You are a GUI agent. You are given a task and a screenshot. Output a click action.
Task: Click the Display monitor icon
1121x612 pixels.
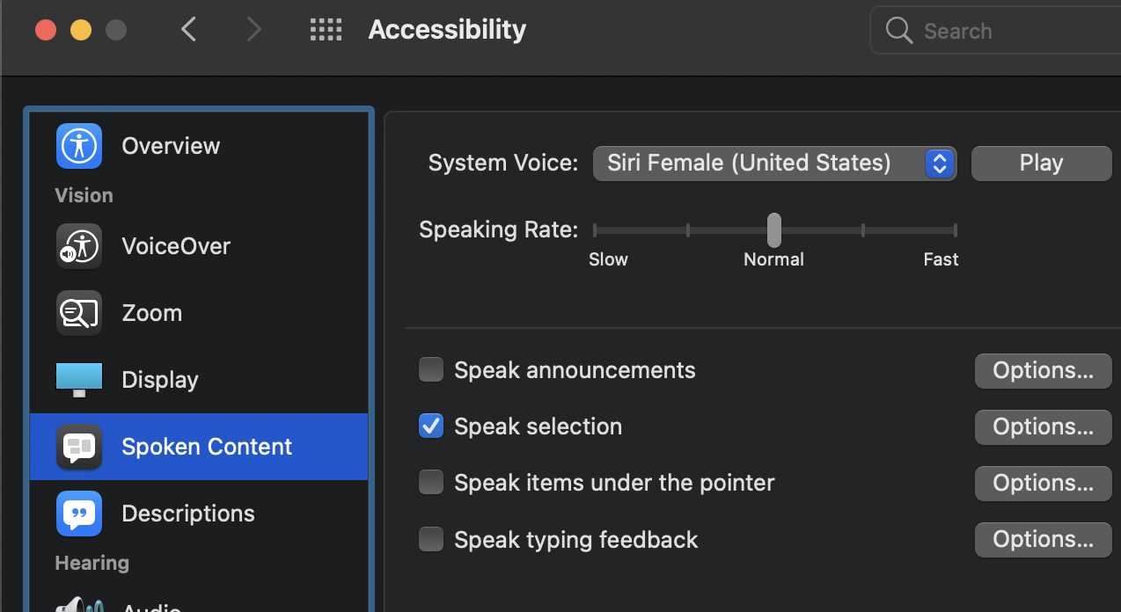[79, 380]
